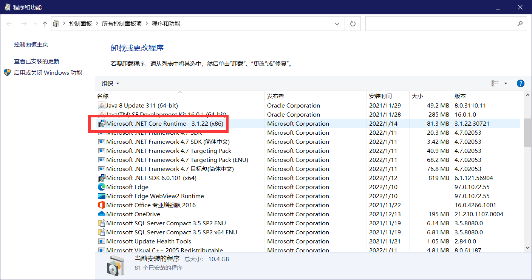Refresh the program list

pos(353,23)
